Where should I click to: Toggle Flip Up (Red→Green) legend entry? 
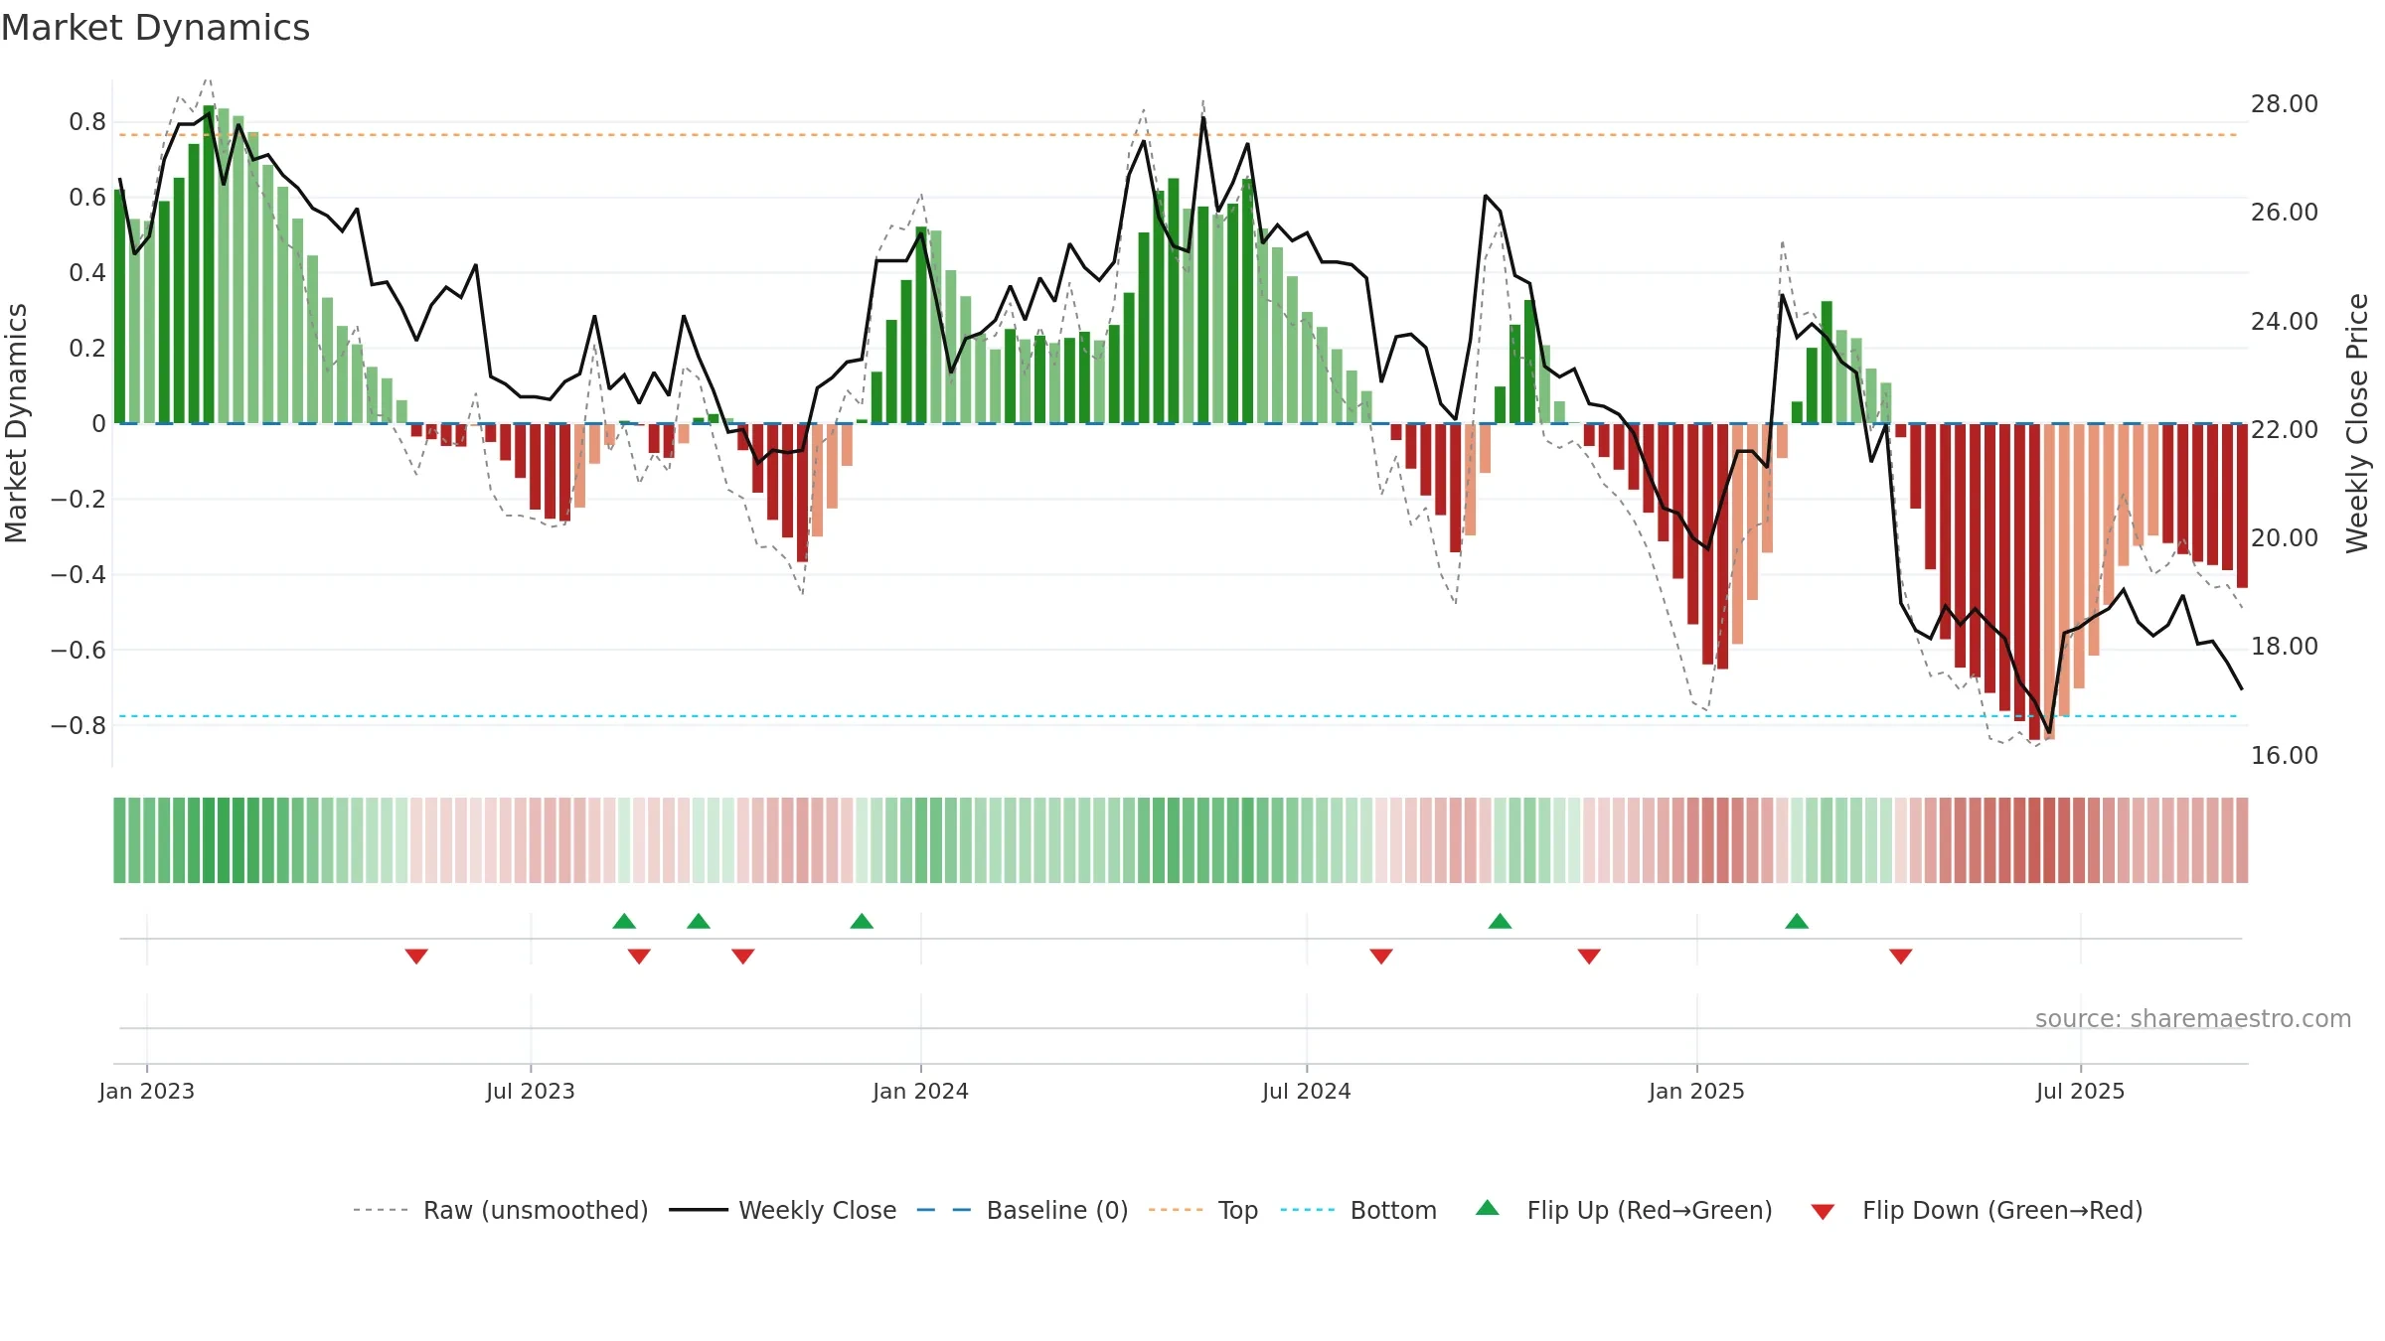(x=1625, y=1210)
